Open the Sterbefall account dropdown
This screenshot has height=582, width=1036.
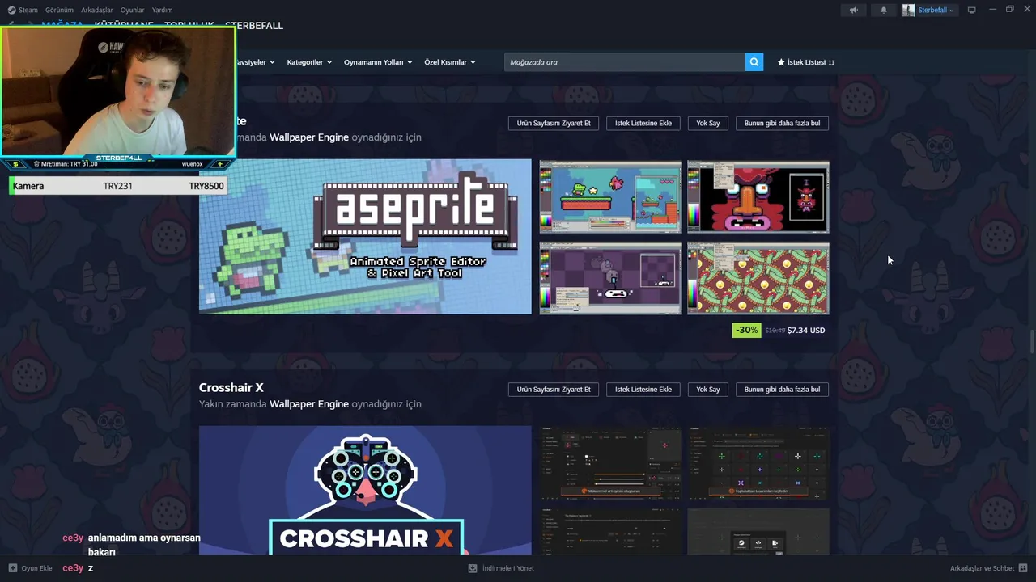(x=936, y=10)
